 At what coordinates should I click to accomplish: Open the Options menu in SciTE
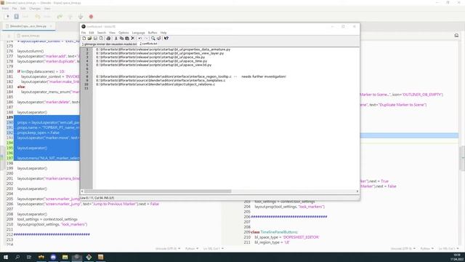[x=124, y=33]
